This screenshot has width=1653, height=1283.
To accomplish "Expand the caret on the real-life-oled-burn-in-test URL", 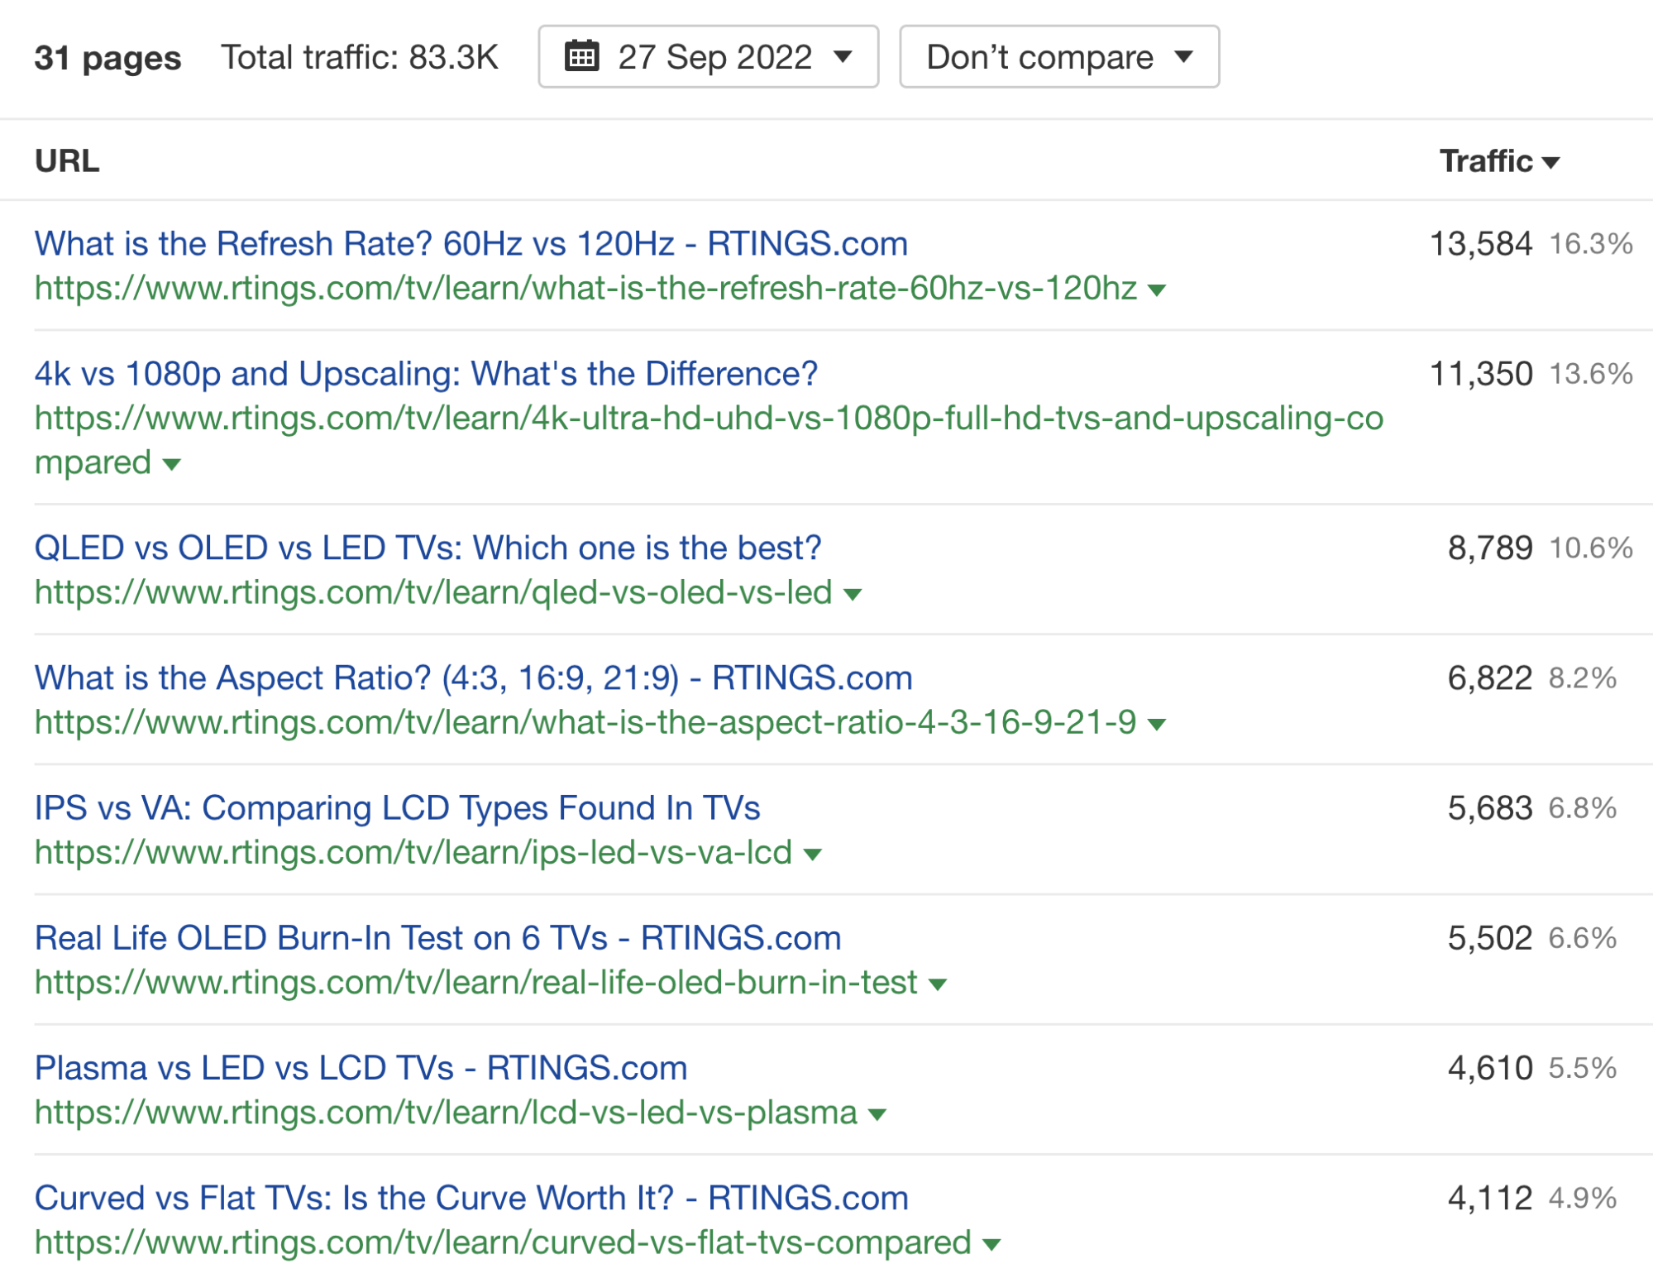I will 939,983.
